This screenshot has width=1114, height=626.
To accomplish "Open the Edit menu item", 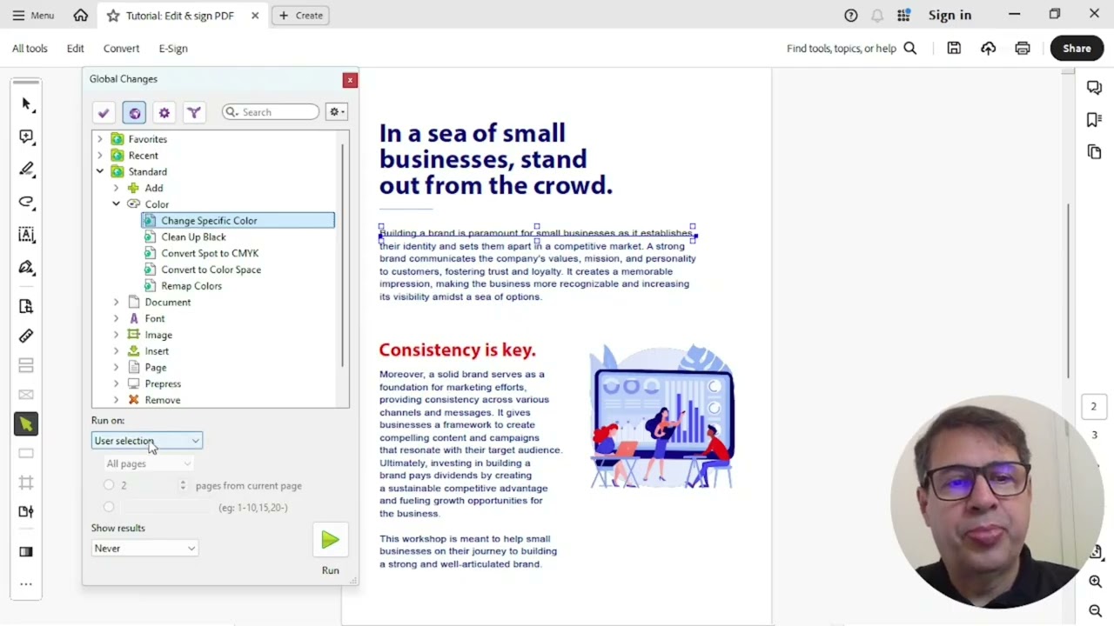I will [76, 49].
